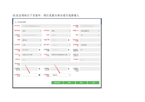The image size is (145, 102).
Task: Open the 合同类型 dropdown
Action: (x=31, y=45)
